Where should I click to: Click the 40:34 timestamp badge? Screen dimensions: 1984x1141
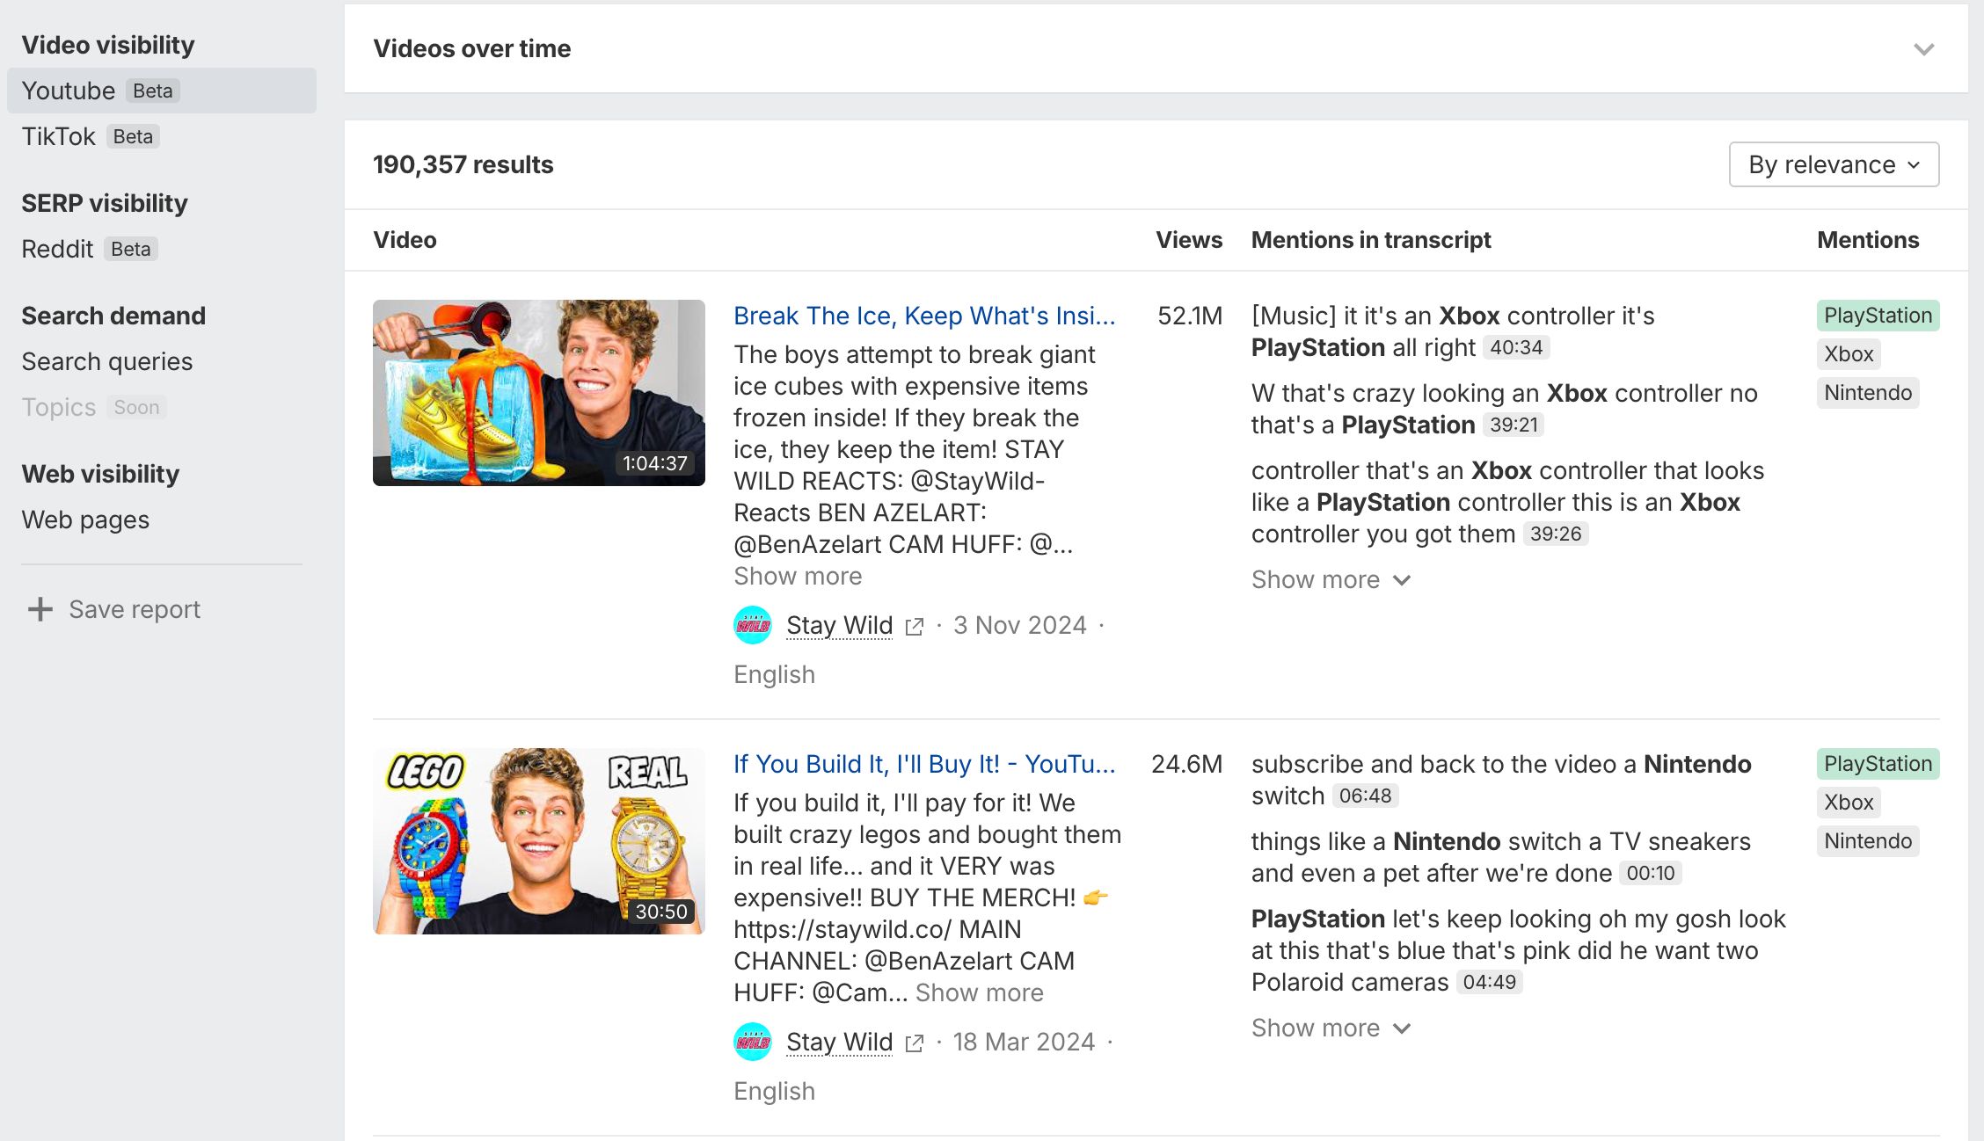click(1516, 347)
